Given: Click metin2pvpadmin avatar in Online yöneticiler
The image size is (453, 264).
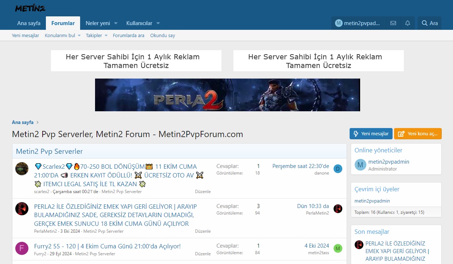Looking at the screenshot, I should click(x=360, y=165).
